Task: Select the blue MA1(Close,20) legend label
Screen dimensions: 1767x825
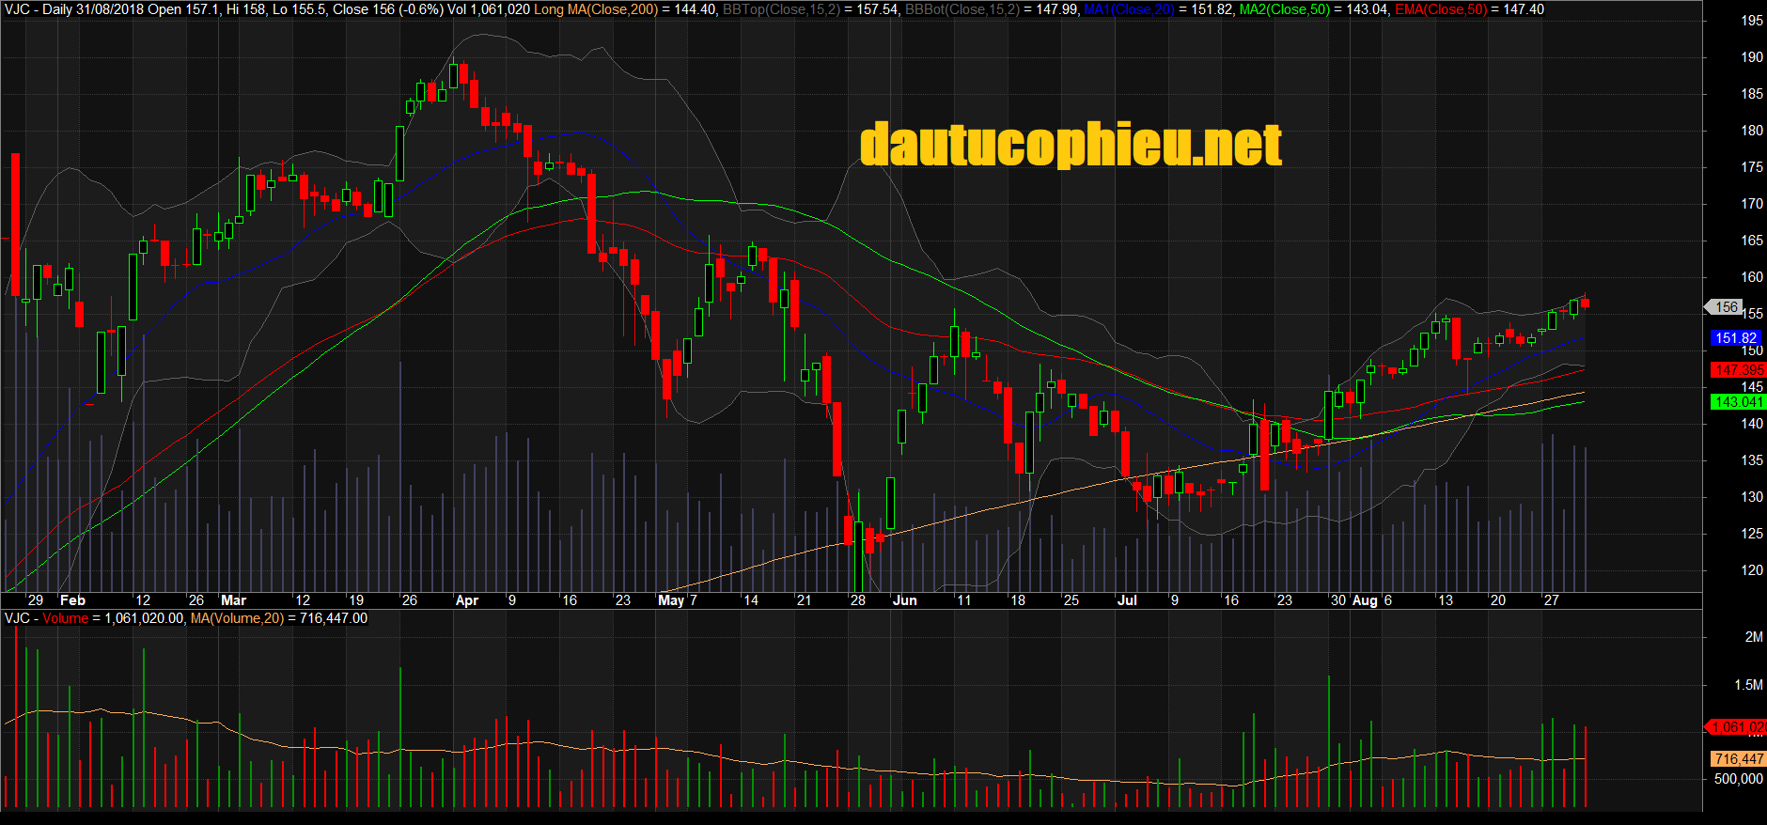Action: pos(1130,9)
